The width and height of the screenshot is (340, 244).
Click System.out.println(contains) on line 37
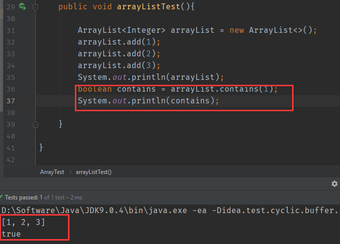(148, 101)
